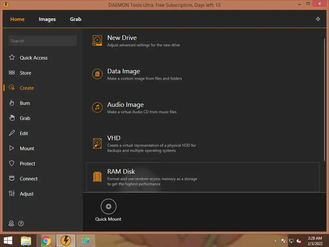The width and height of the screenshot is (329, 247).
Task: Choose the VHD title
Action: [114, 138]
